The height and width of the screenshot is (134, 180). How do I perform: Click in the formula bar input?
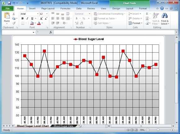[114, 32]
